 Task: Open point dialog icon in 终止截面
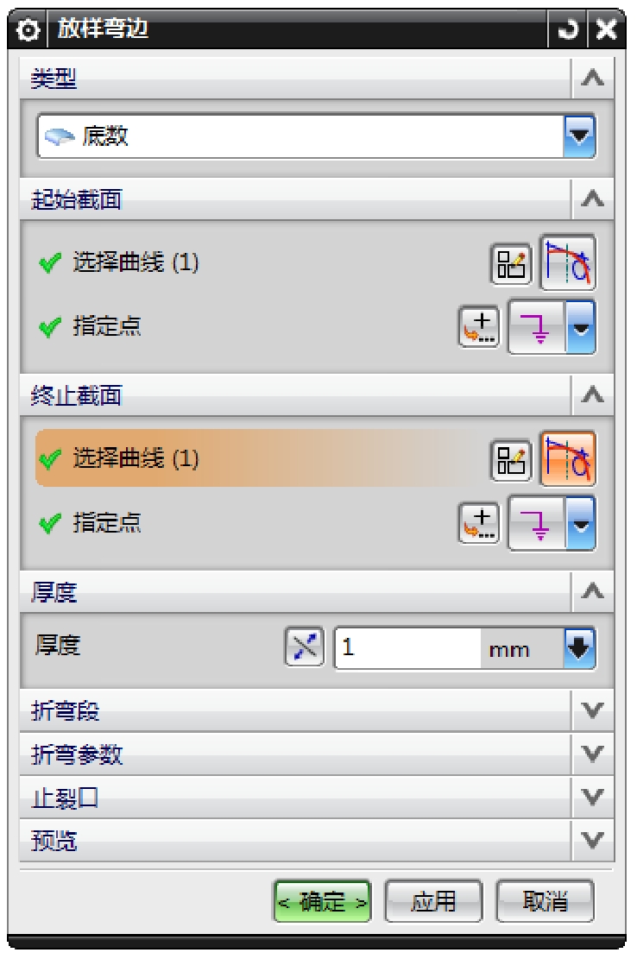coord(479,524)
